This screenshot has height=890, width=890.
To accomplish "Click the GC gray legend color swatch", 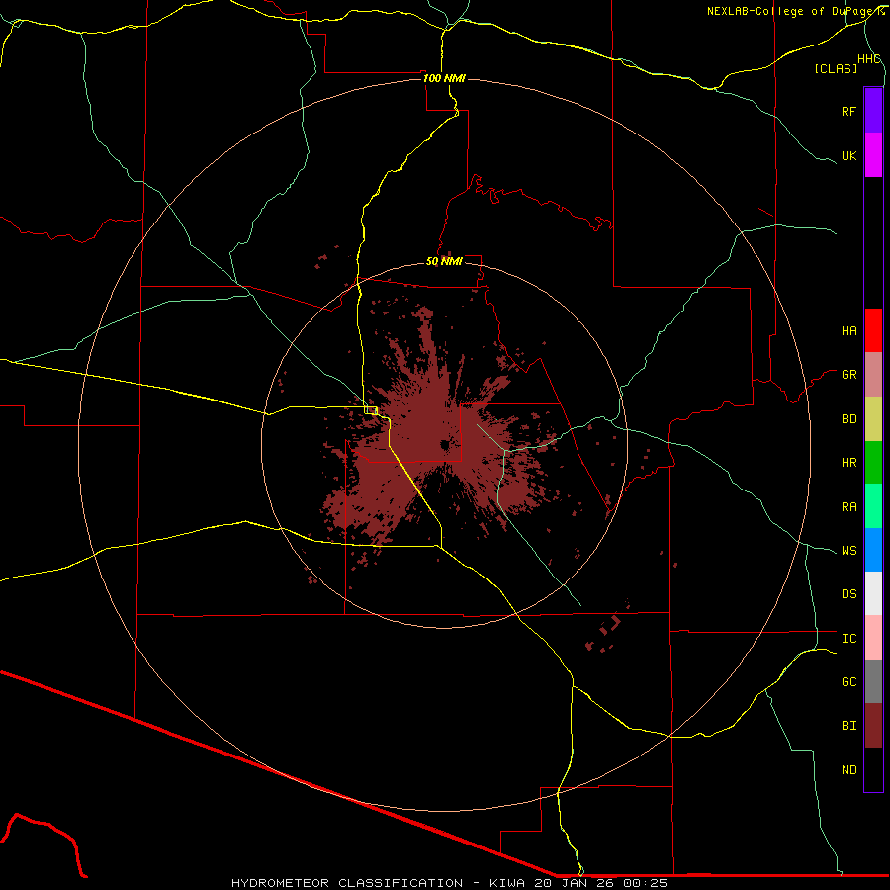I will [873, 681].
